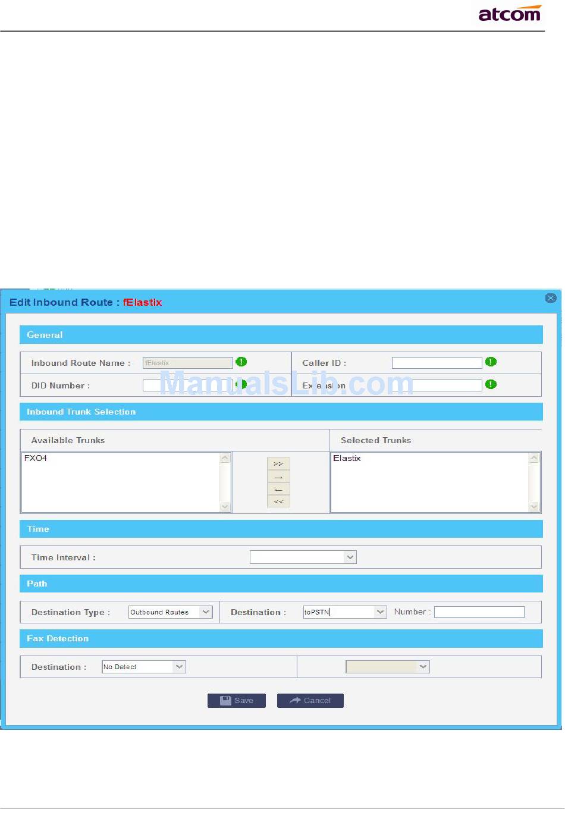Screen dimensions: 565x831
Task: Select Elastix in Selected Trunks
Action: (347, 458)
